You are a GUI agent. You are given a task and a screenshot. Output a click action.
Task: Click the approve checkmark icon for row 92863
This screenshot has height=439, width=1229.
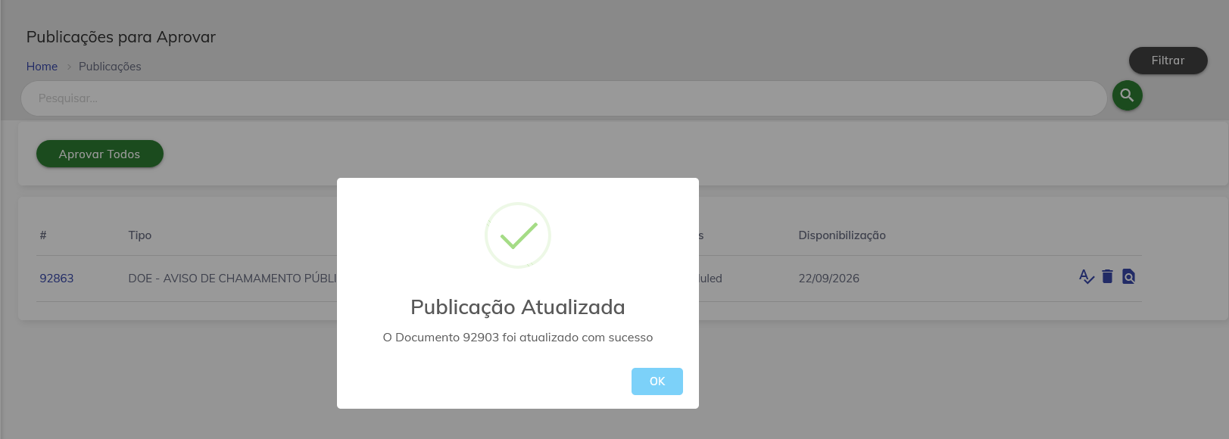tap(1087, 277)
